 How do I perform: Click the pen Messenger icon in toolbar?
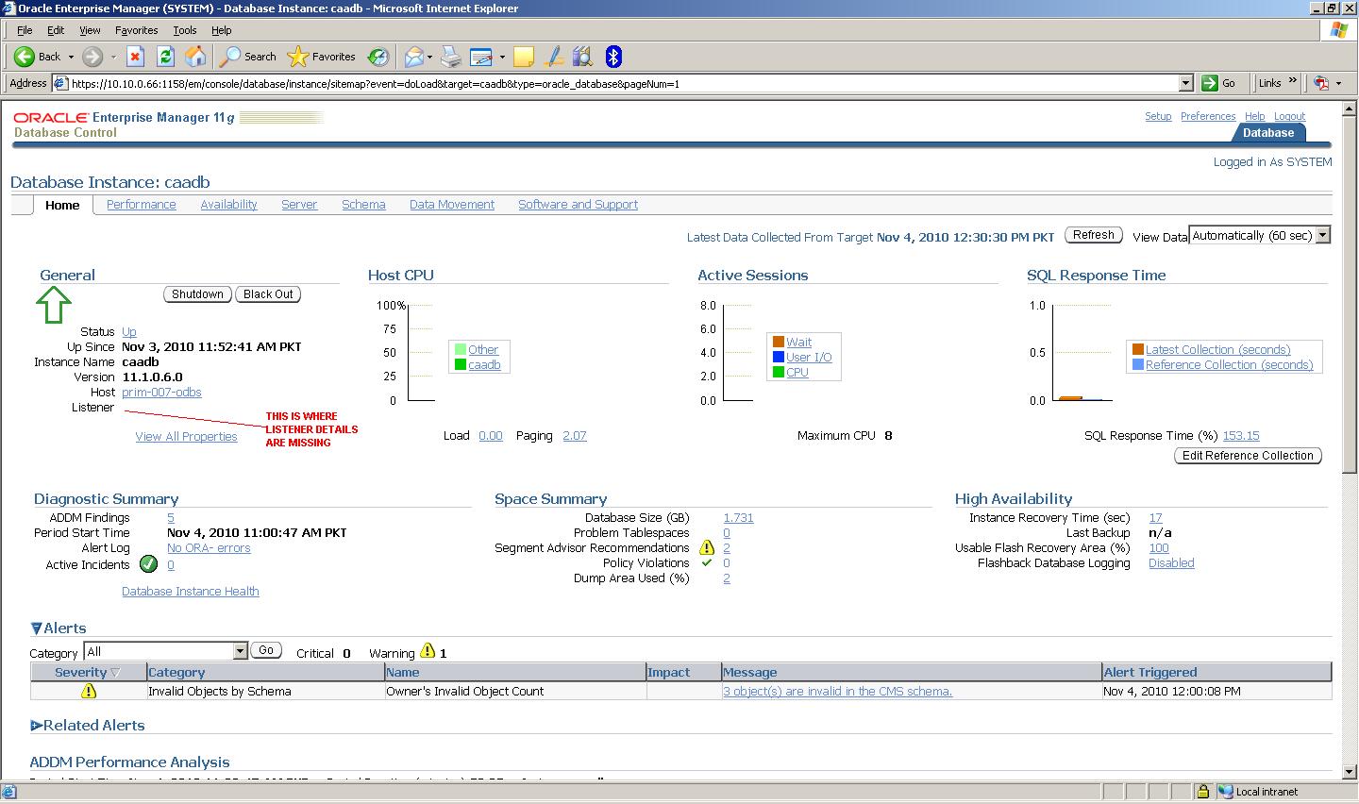pyautogui.click(x=554, y=57)
